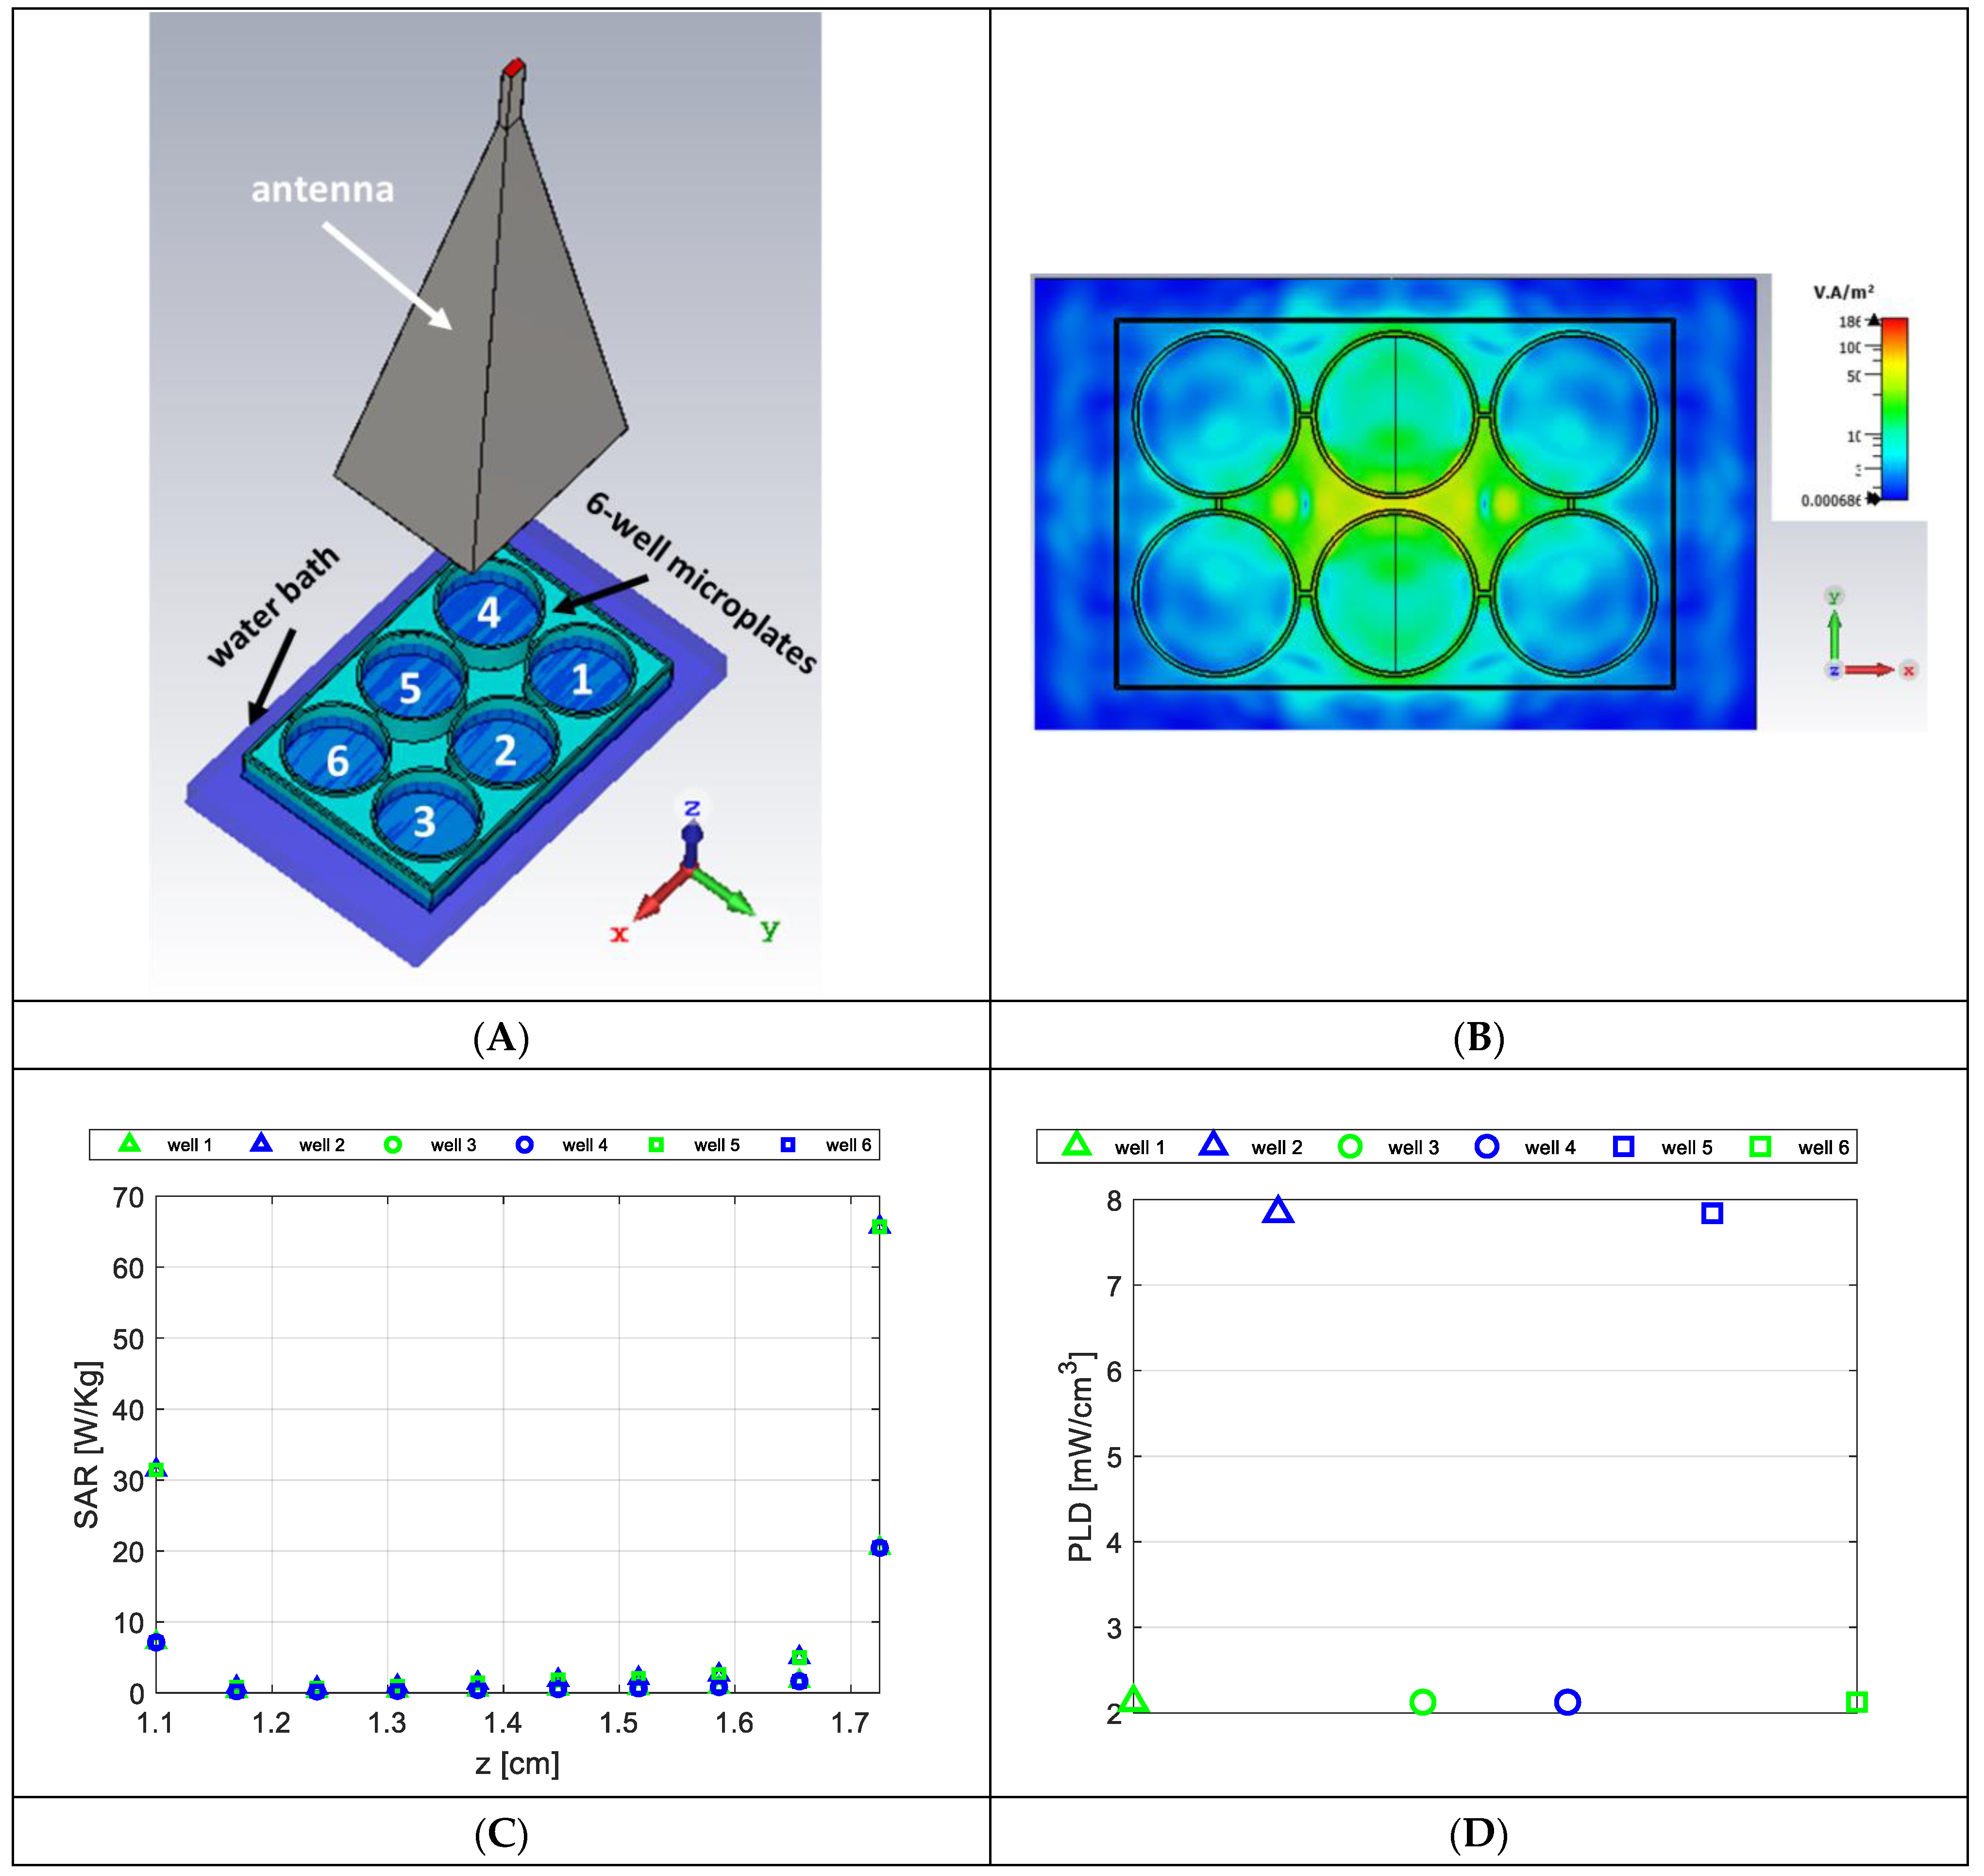Click the well 6 green square legend marker in the PLD plot
Screen dimensions: 1984x1876
coord(1760,1147)
